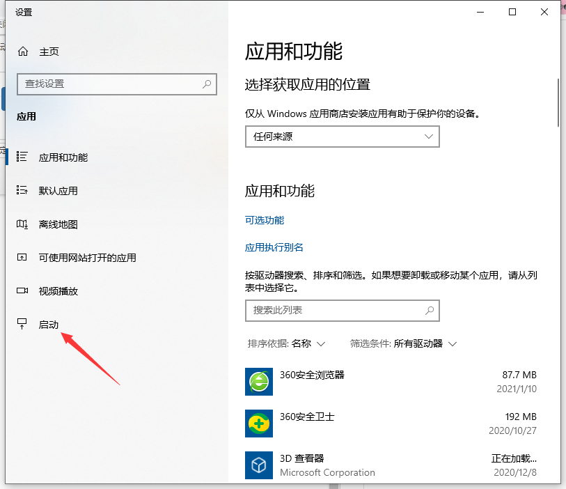
Task: Click the 可使用网站打开的应用 sidebar icon
Action: click(x=22, y=258)
